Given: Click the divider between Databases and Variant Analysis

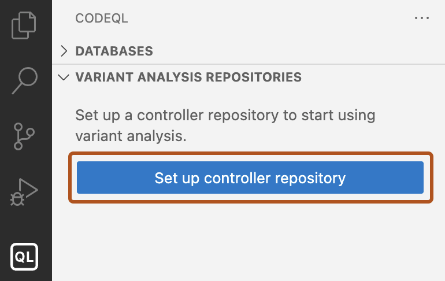Looking at the screenshot, I should point(249,64).
